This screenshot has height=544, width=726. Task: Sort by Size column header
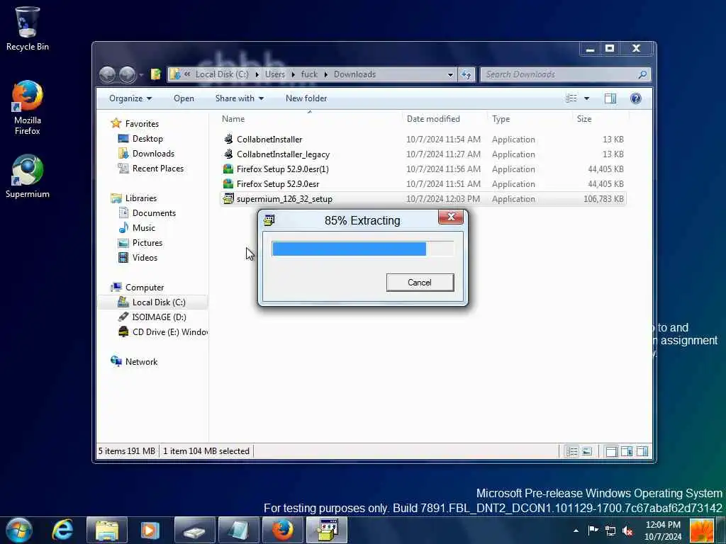tap(601, 119)
